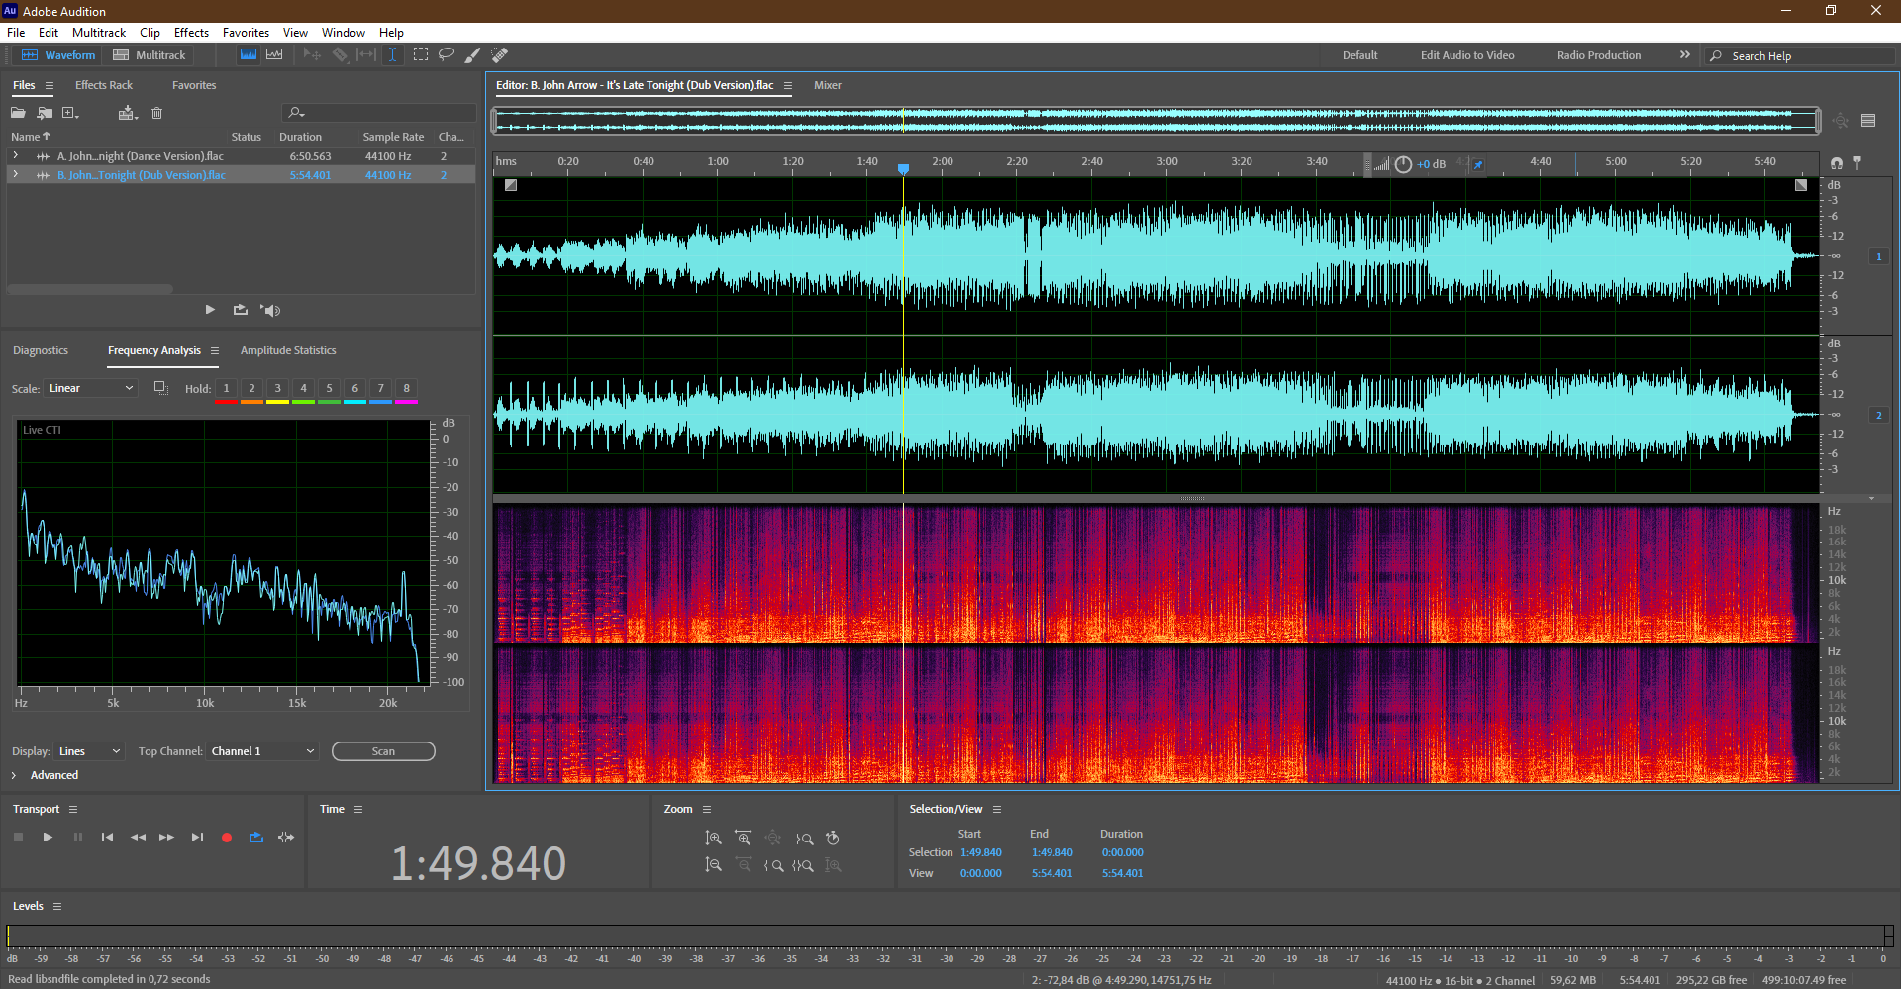Expand the Advanced section
The width and height of the screenshot is (1901, 989).
(x=14, y=775)
